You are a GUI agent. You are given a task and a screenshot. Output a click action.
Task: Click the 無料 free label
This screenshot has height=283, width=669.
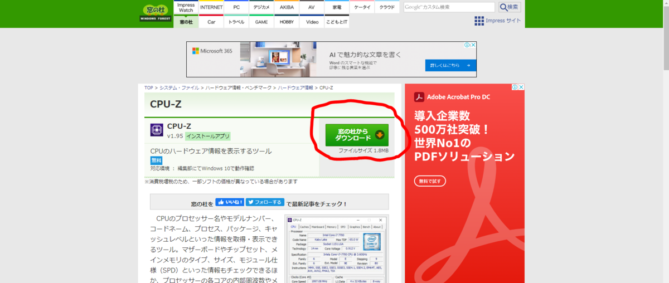pos(156,160)
